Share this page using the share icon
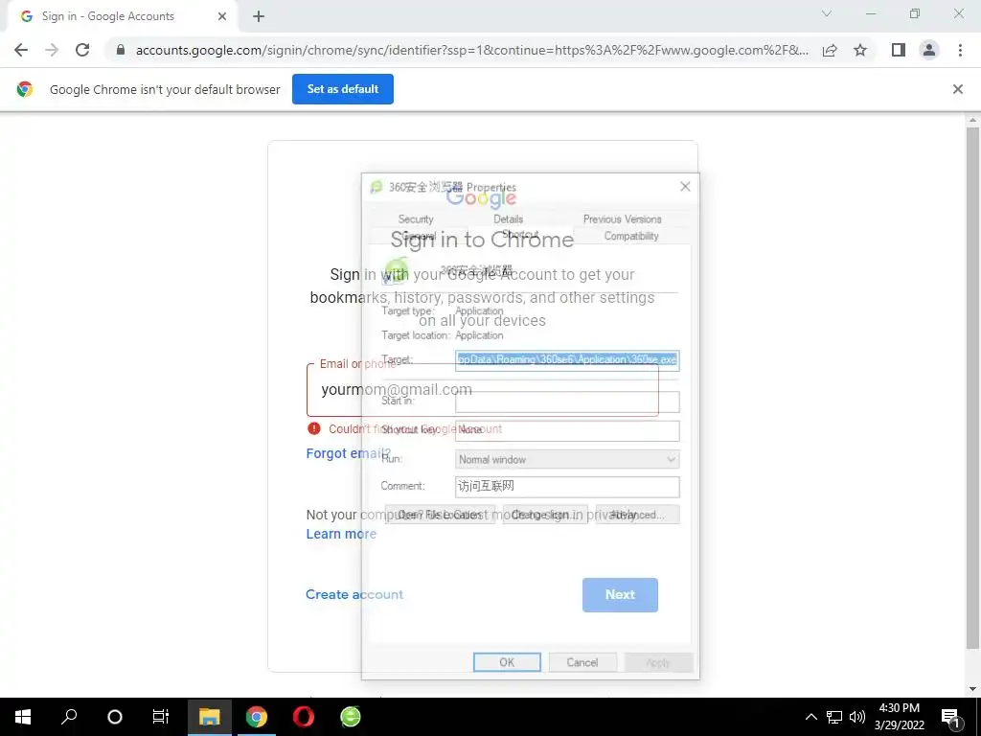Viewport: 981px width, 736px height. (x=830, y=50)
